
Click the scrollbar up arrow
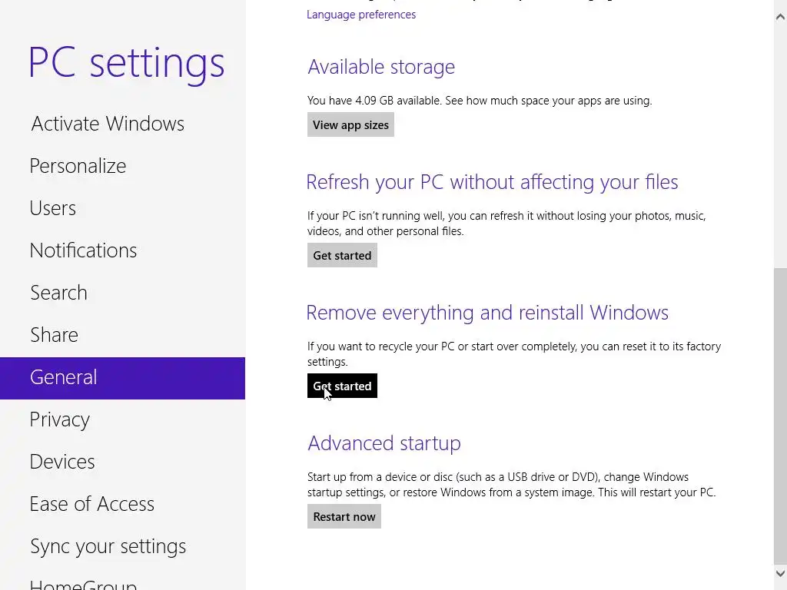(x=780, y=17)
